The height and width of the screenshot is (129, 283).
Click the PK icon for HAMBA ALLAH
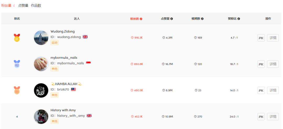point(261,90)
